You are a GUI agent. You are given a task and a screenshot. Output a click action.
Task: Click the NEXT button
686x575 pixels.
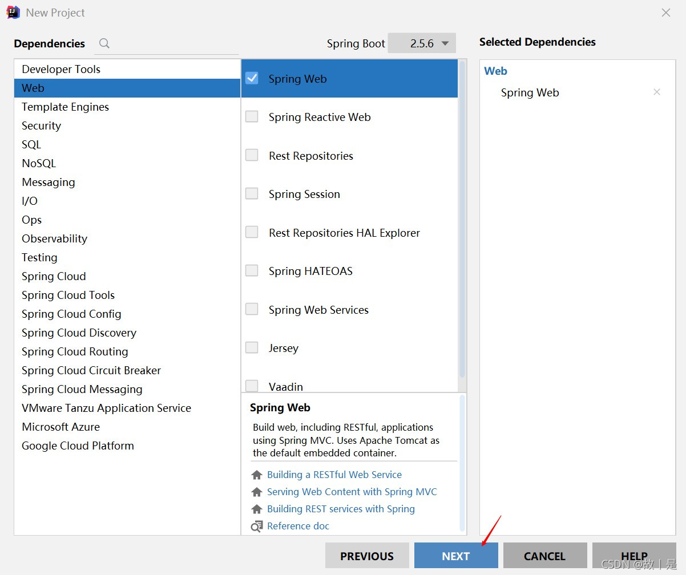[456, 556]
